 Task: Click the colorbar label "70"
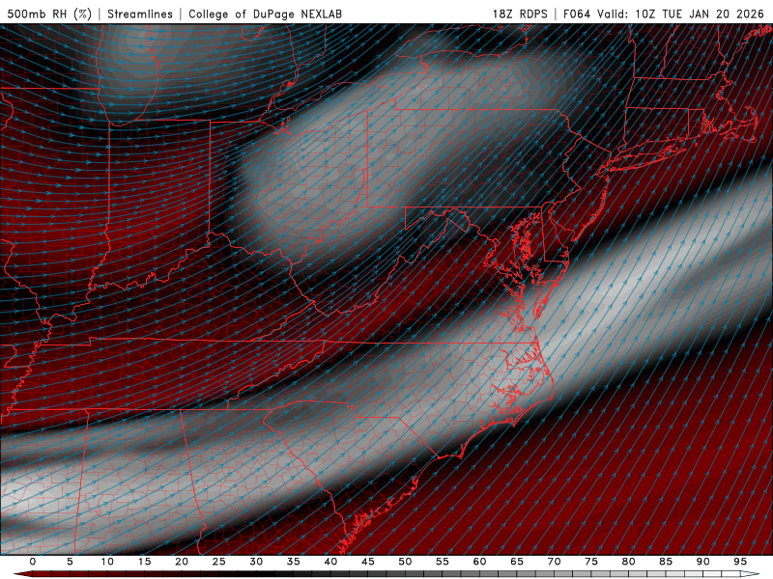tap(554, 562)
